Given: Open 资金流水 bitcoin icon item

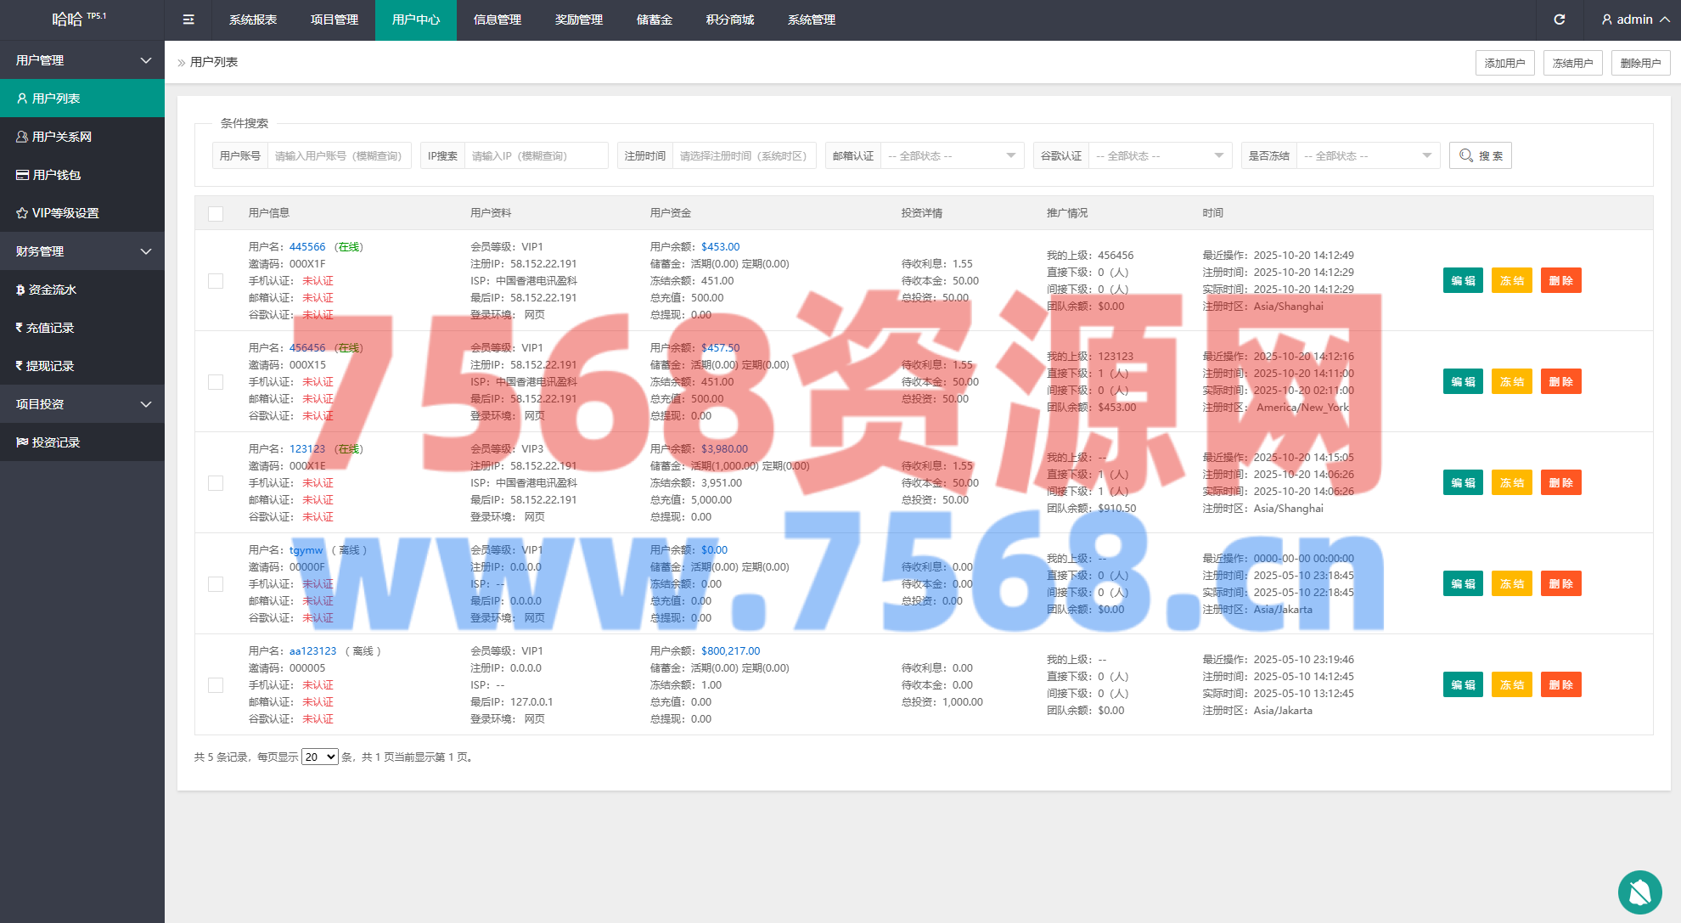Looking at the screenshot, I should (x=52, y=290).
